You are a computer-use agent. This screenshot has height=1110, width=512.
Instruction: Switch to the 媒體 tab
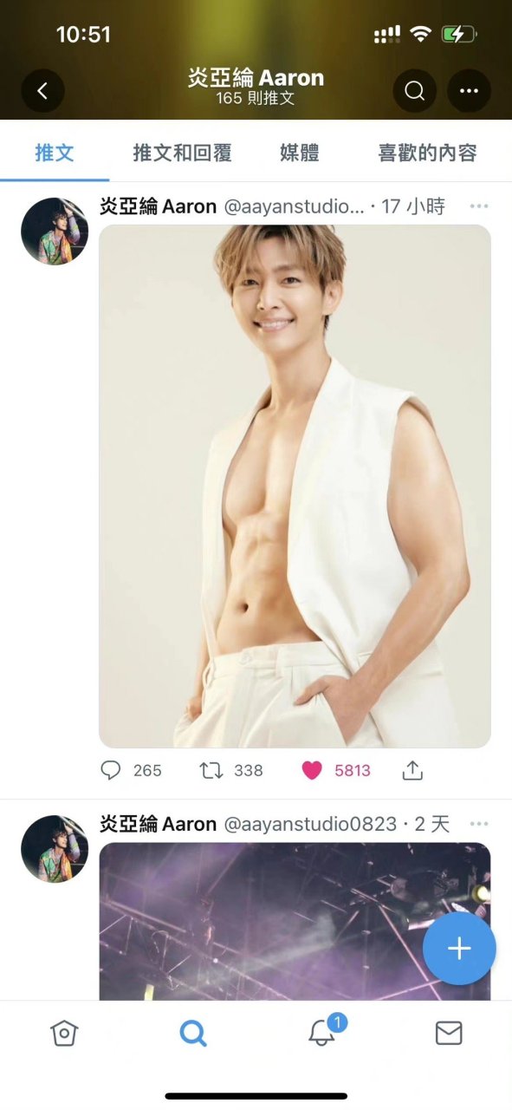[298, 152]
